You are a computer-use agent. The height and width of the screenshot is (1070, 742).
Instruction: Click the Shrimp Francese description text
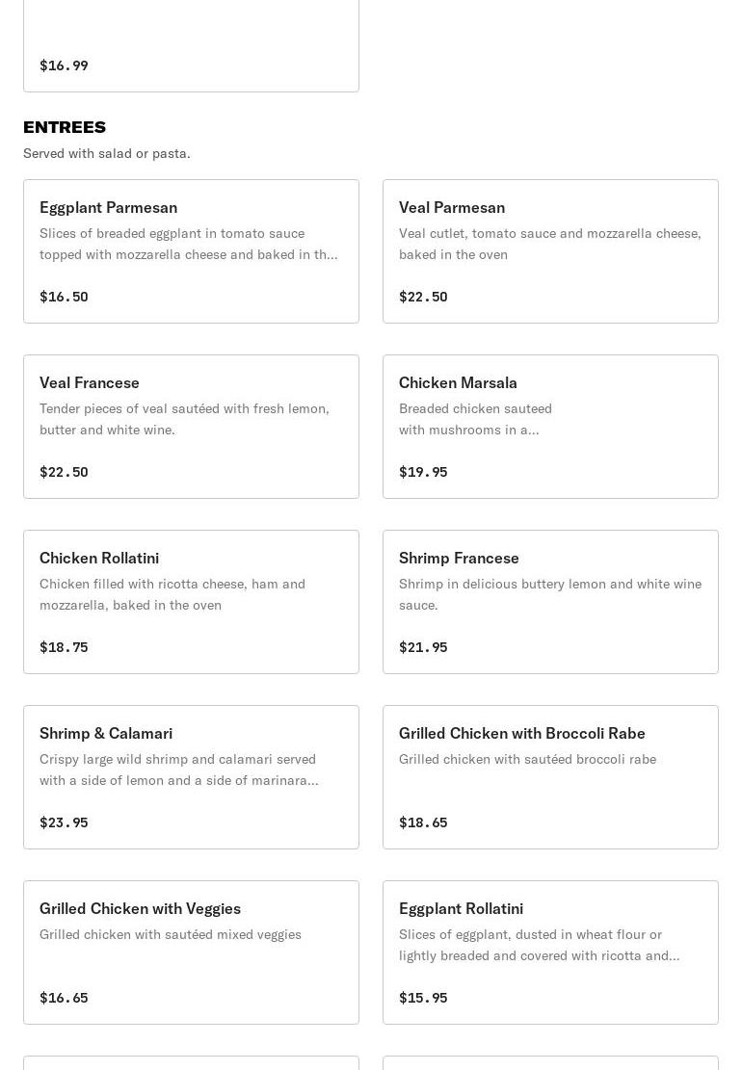pyautogui.click(x=549, y=594)
